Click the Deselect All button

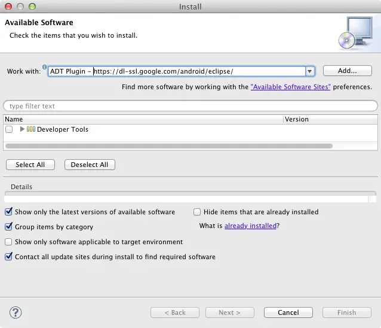click(90, 165)
